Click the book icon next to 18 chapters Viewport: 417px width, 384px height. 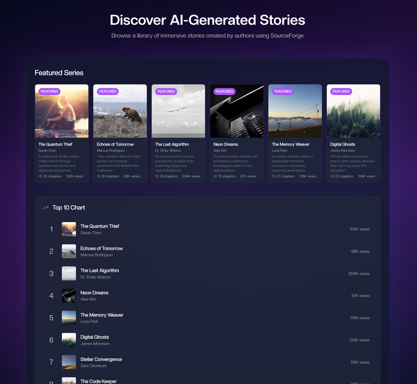coord(99,176)
